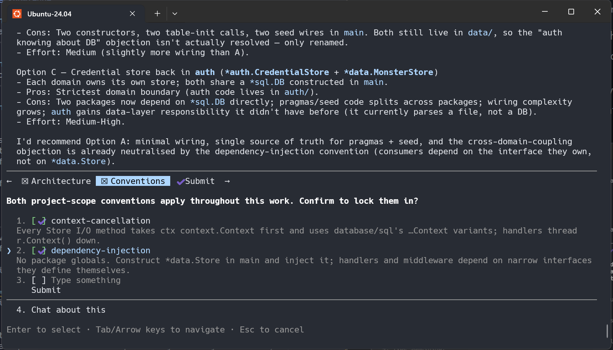The width and height of the screenshot is (613, 350).
Task: Click the context-cancellation option label
Action: pos(101,221)
